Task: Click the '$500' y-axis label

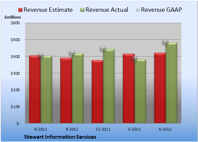Action: click(15, 40)
